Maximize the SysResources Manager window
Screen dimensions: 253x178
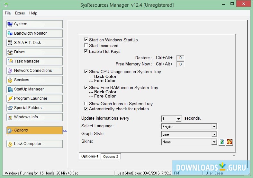coord(232,4)
